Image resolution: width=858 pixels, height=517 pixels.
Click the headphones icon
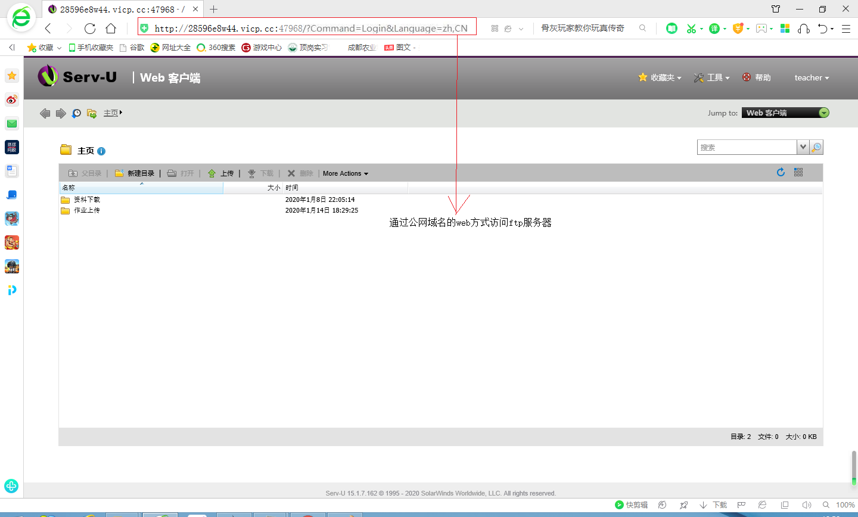[x=804, y=28]
